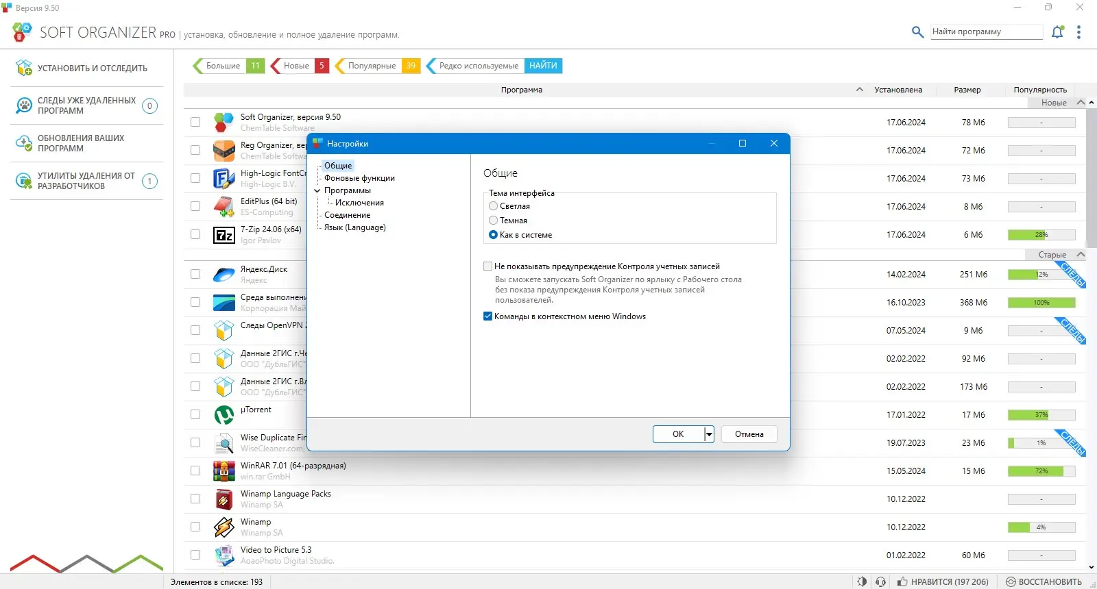This screenshot has width=1097, height=589.
Task: Collapse the Программы tree node
Action: 317,190
